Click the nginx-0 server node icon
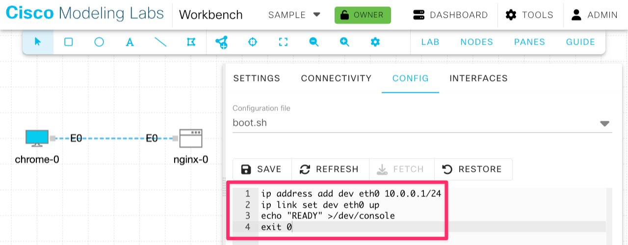The width and height of the screenshot is (628, 245). click(191, 138)
